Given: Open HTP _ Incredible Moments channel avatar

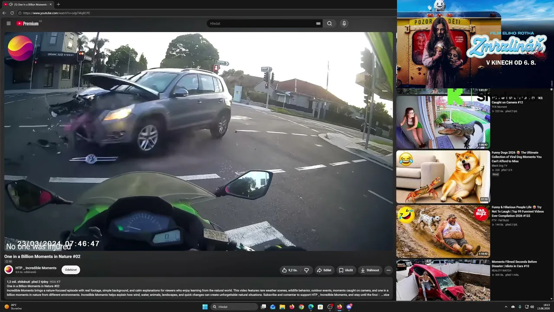Looking at the screenshot, I should tap(9, 270).
